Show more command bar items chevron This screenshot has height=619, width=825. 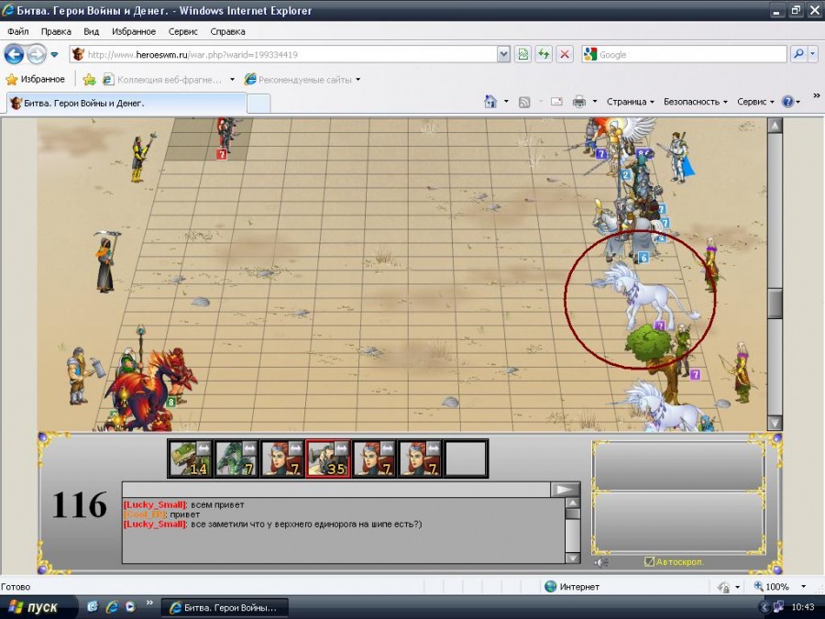click(x=817, y=95)
